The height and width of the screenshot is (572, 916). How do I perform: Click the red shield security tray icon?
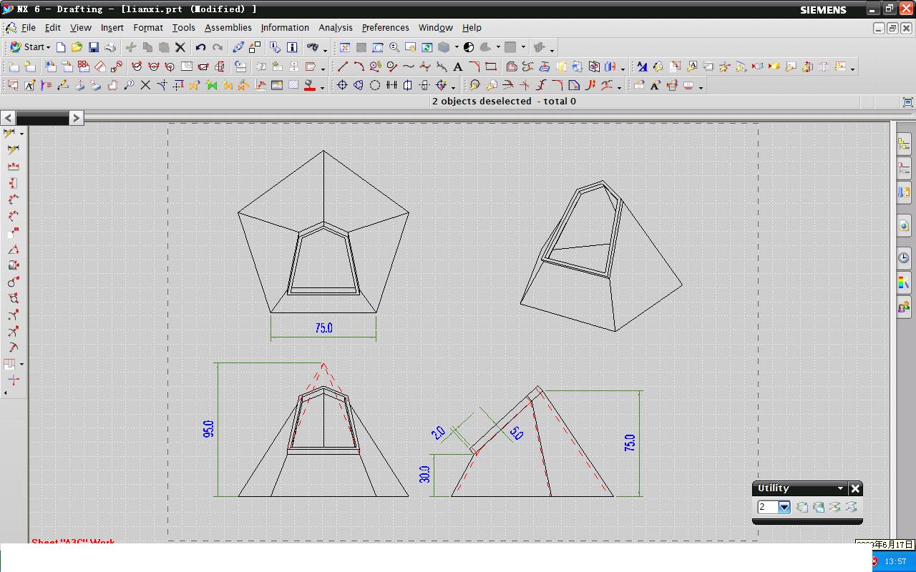[874, 561]
